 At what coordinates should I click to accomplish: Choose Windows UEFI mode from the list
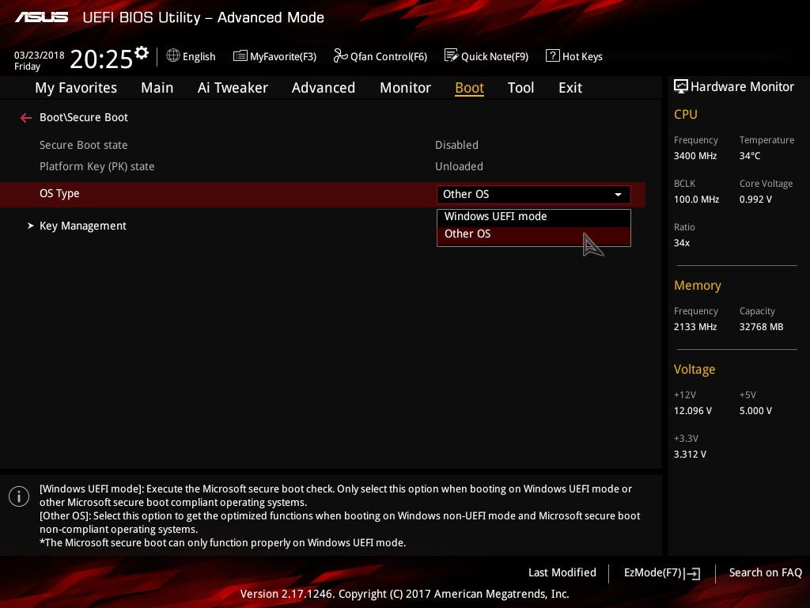pos(534,217)
